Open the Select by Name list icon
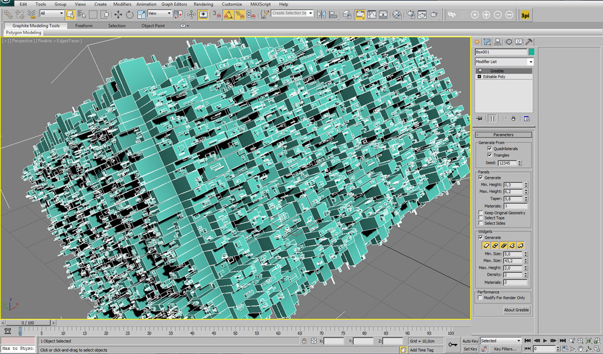 tap(81, 15)
